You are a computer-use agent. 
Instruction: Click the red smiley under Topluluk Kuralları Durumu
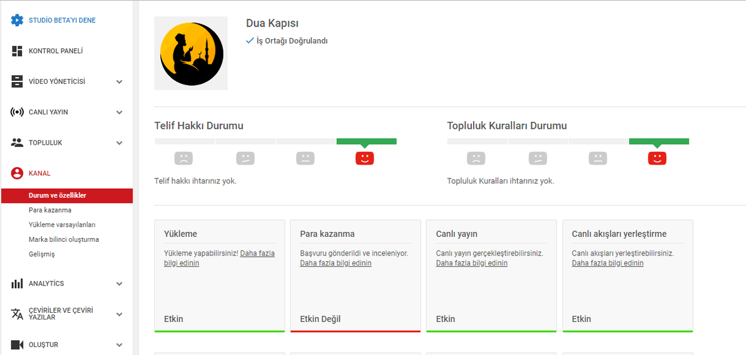[657, 158]
